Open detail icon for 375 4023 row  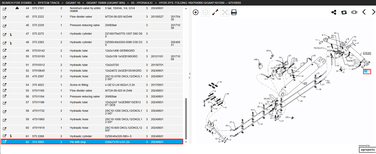click(x=5, y=85)
